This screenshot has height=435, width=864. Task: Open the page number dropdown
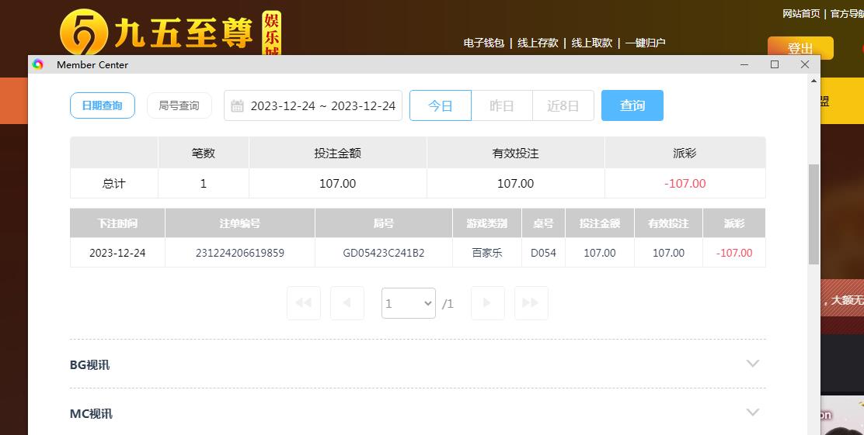pos(409,303)
